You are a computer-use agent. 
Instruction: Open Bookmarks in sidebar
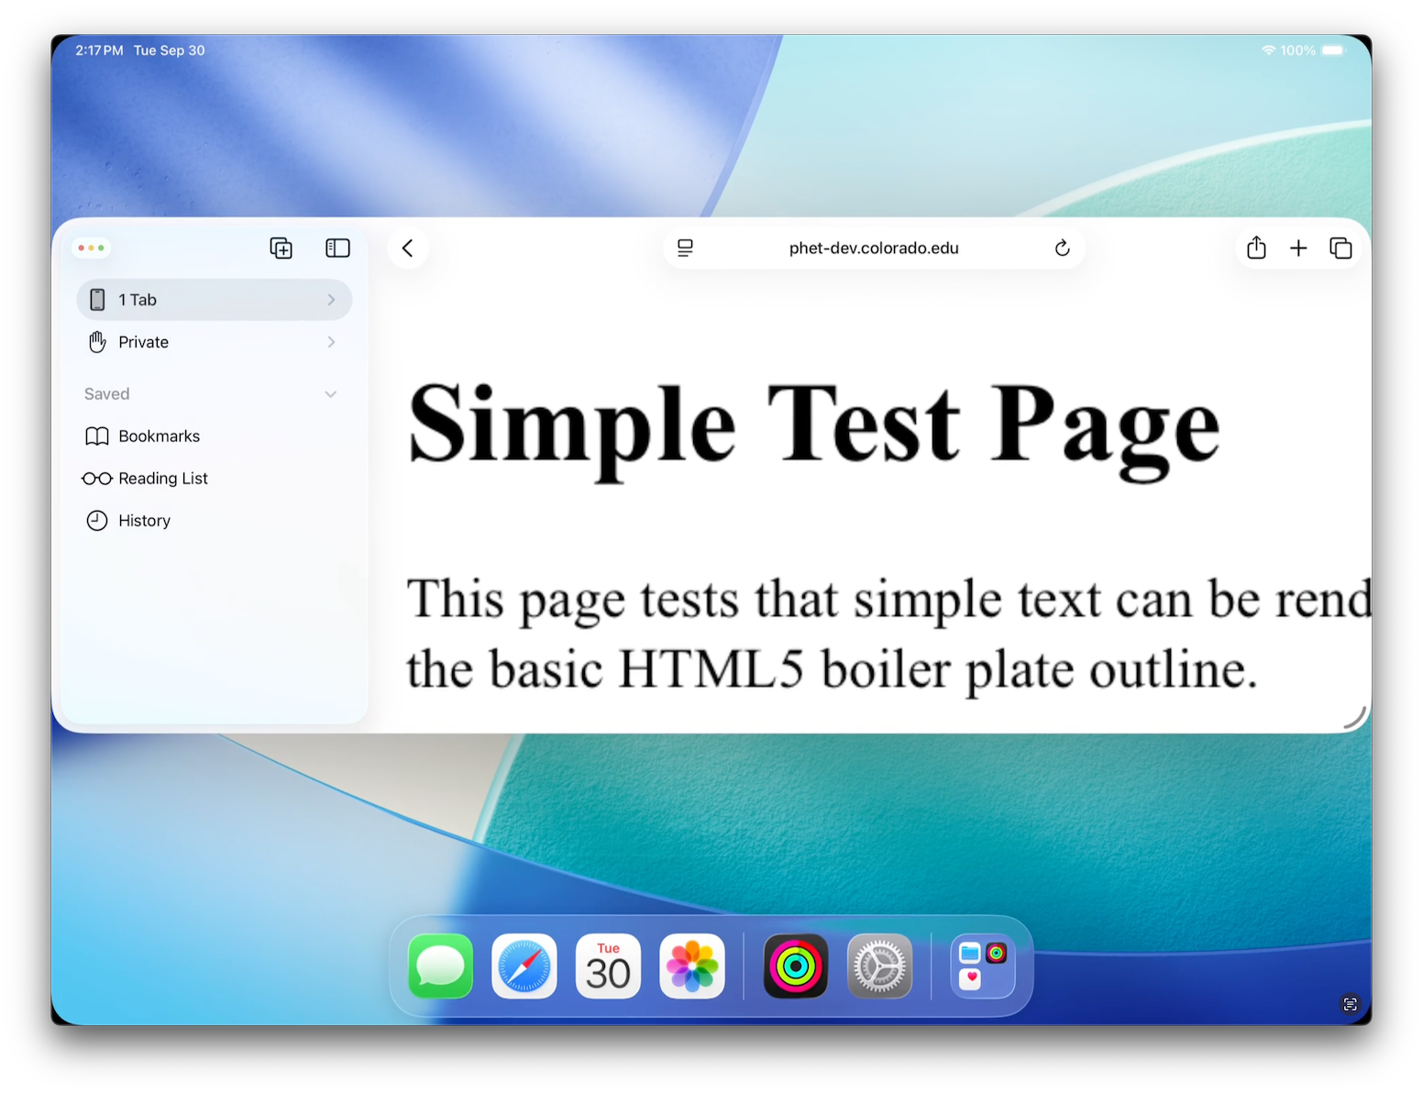coord(159,436)
